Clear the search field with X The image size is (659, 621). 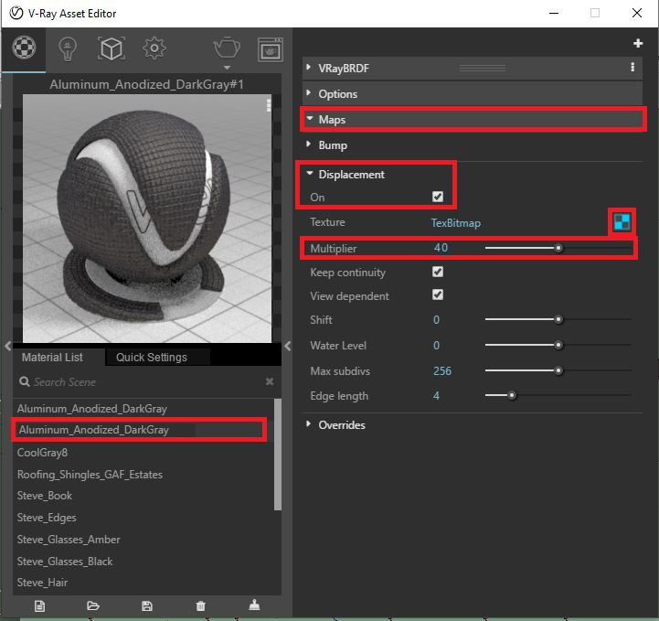point(270,381)
